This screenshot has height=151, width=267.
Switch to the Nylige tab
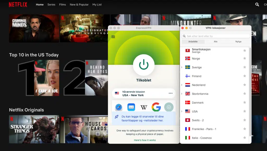coord(238,41)
